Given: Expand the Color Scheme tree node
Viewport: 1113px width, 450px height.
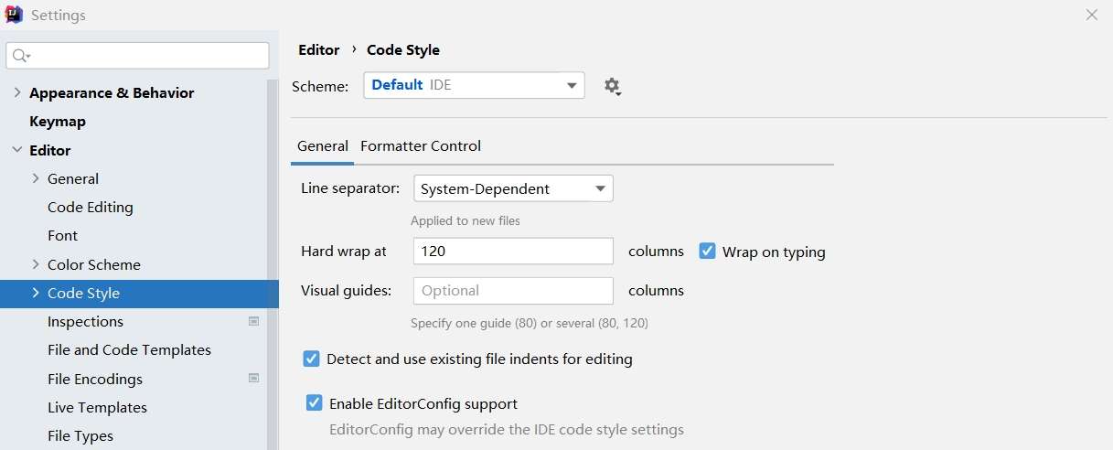Looking at the screenshot, I should 36,264.
